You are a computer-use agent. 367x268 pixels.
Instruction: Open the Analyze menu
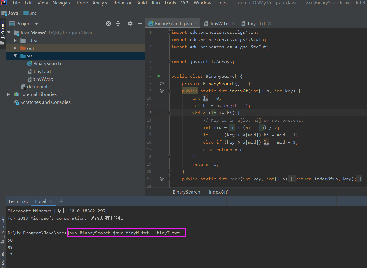[x=100, y=3]
